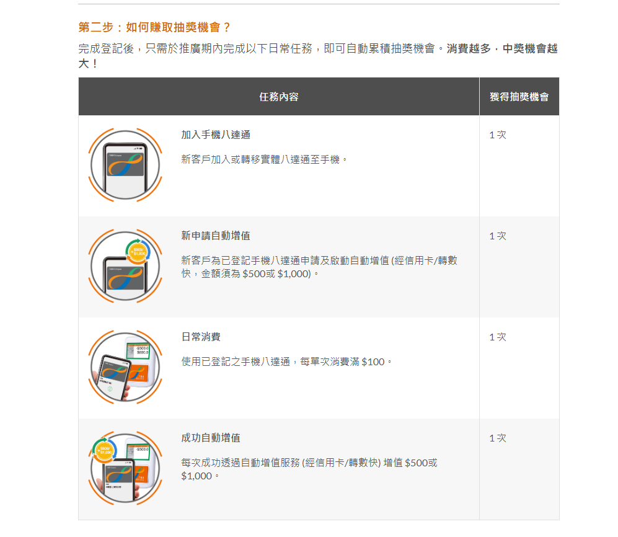
Task: Click the table header 獲得抽獎機會
Action: (x=519, y=97)
